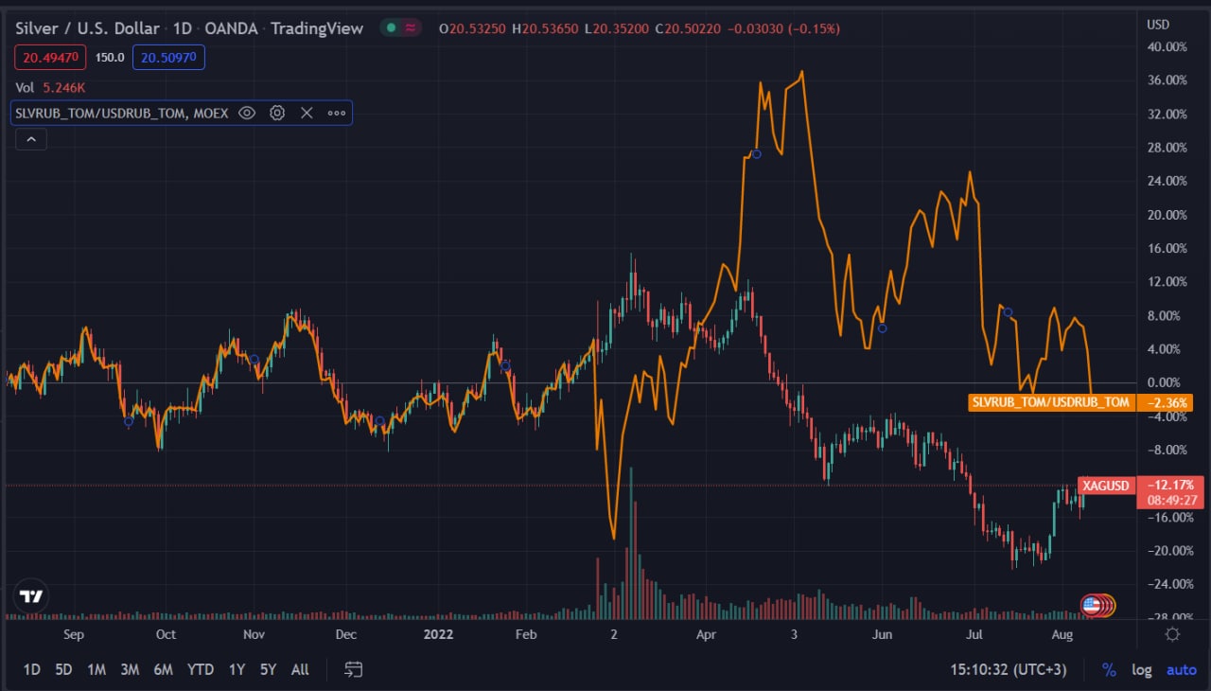Open more options of SLVRUB_TOM/USDRUB_TOM legend
The image size is (1211, 691).
[x=337, y=113]
